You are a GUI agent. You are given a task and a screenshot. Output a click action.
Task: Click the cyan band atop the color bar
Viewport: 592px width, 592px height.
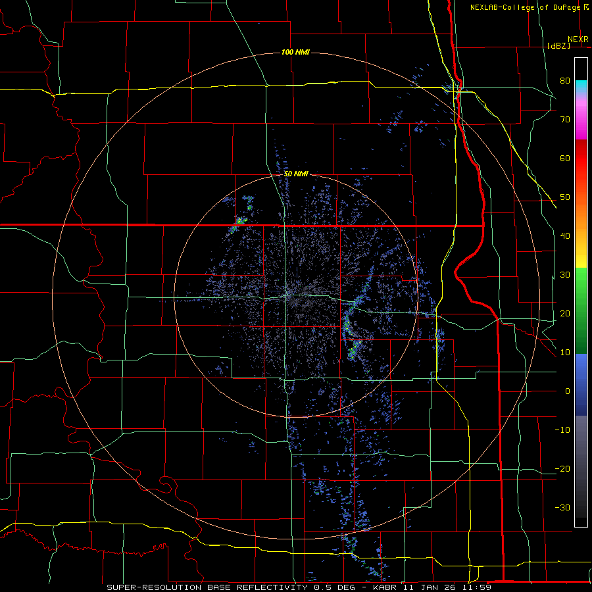click(581, 87)
